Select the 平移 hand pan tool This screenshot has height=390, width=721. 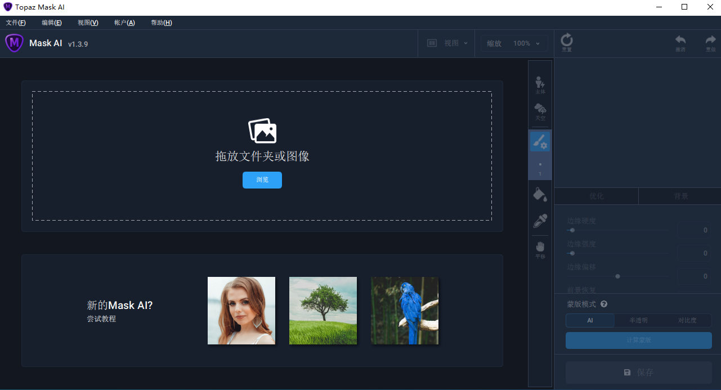[x=540, y=250]
